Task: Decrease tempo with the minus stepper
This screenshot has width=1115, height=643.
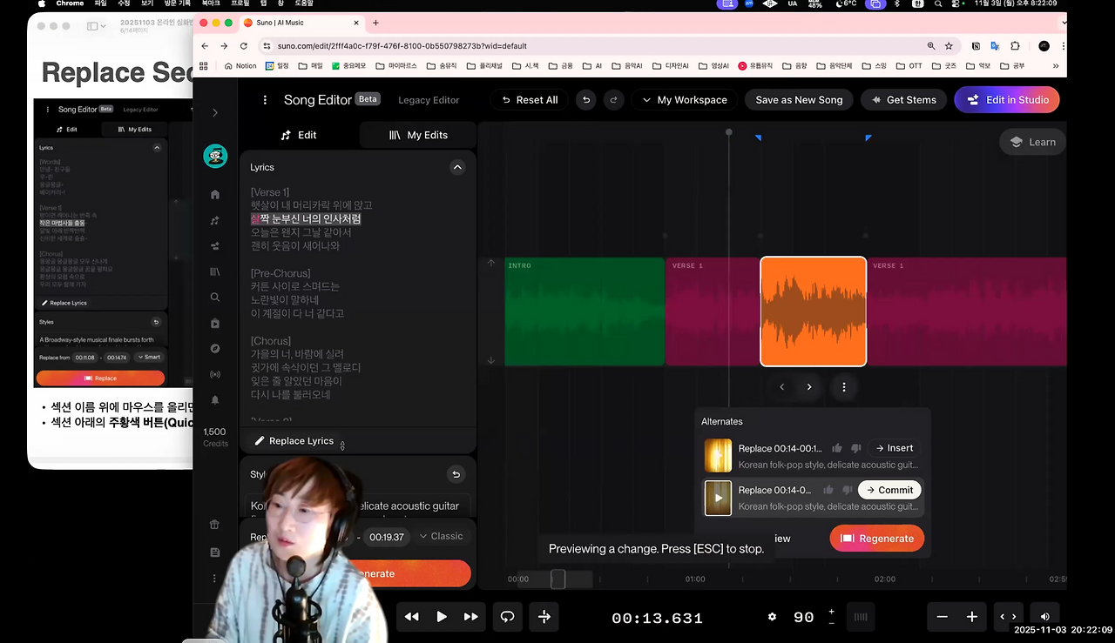Action: [831, 623]
